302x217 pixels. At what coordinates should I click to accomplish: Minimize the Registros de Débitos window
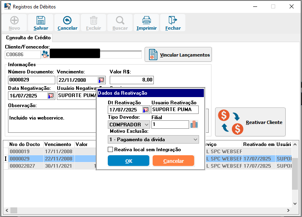click(x=255, y=6)
